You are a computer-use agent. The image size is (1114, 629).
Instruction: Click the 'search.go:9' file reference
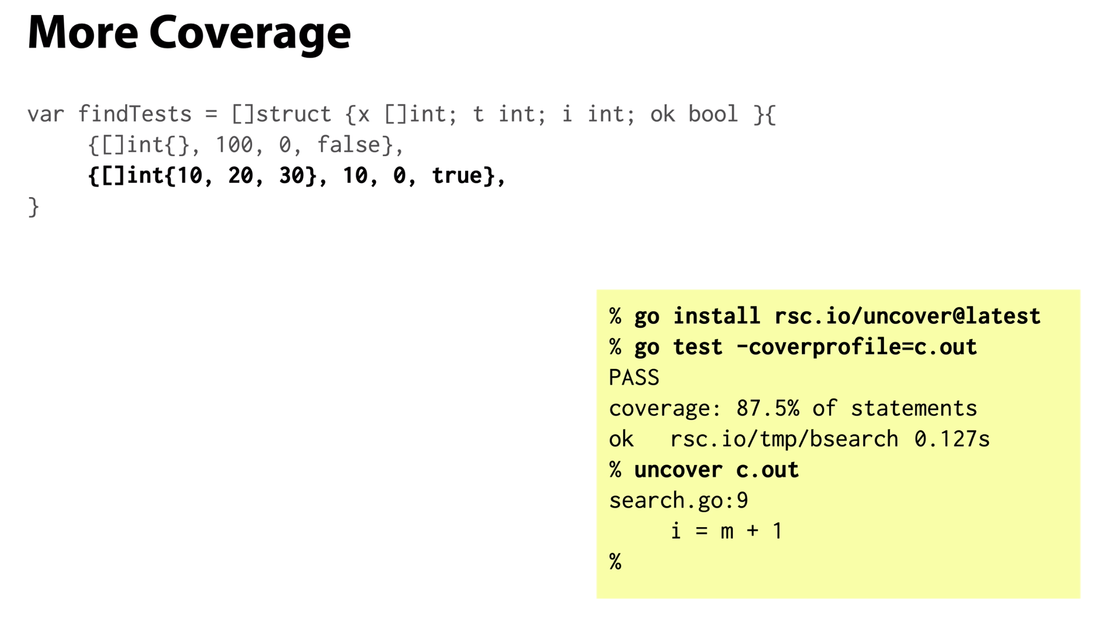tap(678, 501)
